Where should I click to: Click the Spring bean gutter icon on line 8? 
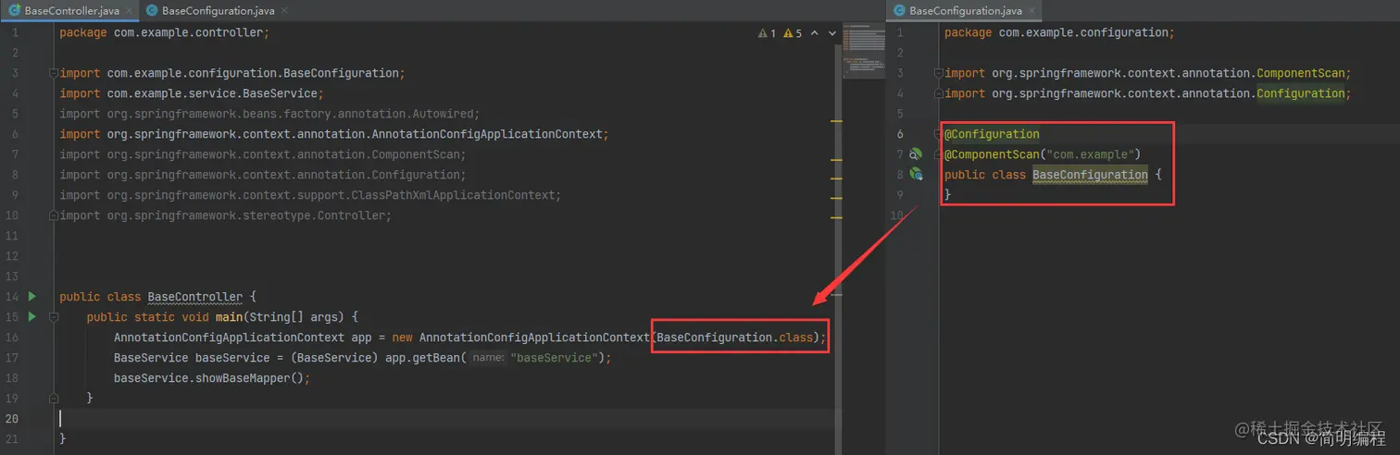pyautogui.click(x=916, y=175)
